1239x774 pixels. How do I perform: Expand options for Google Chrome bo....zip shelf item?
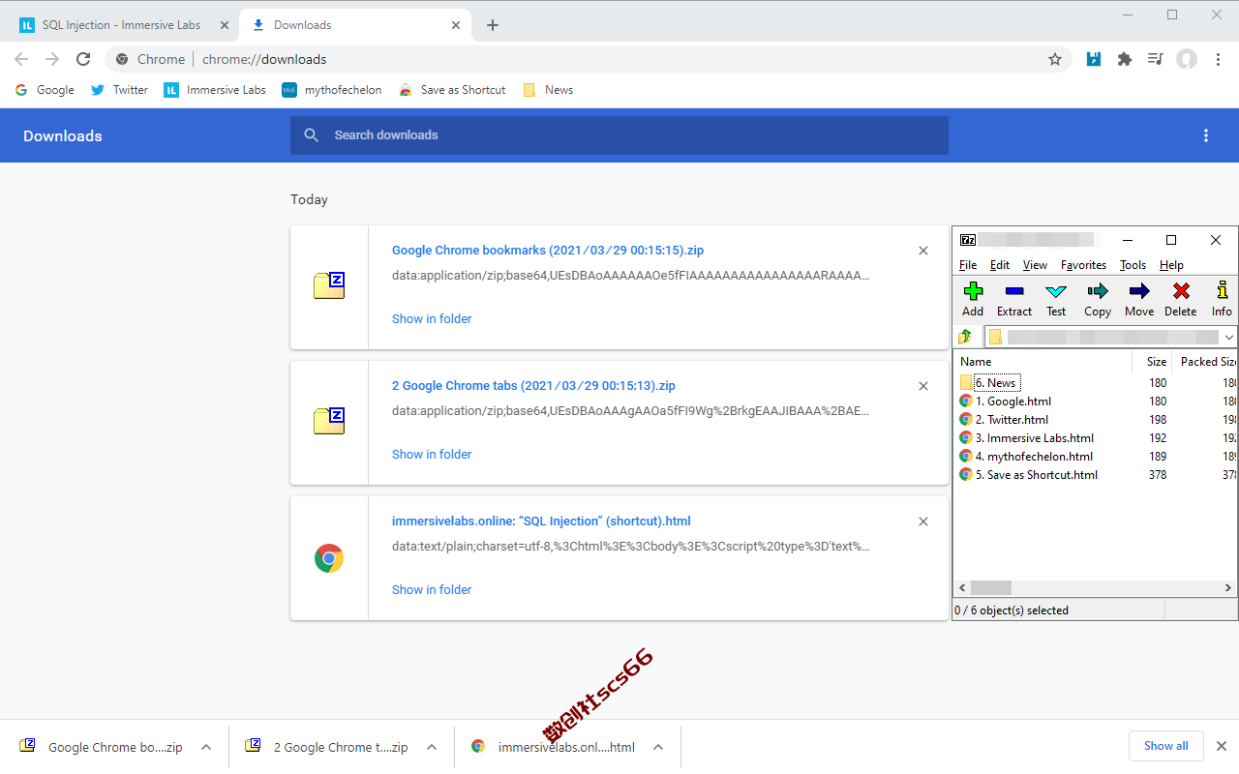point(206,747)
